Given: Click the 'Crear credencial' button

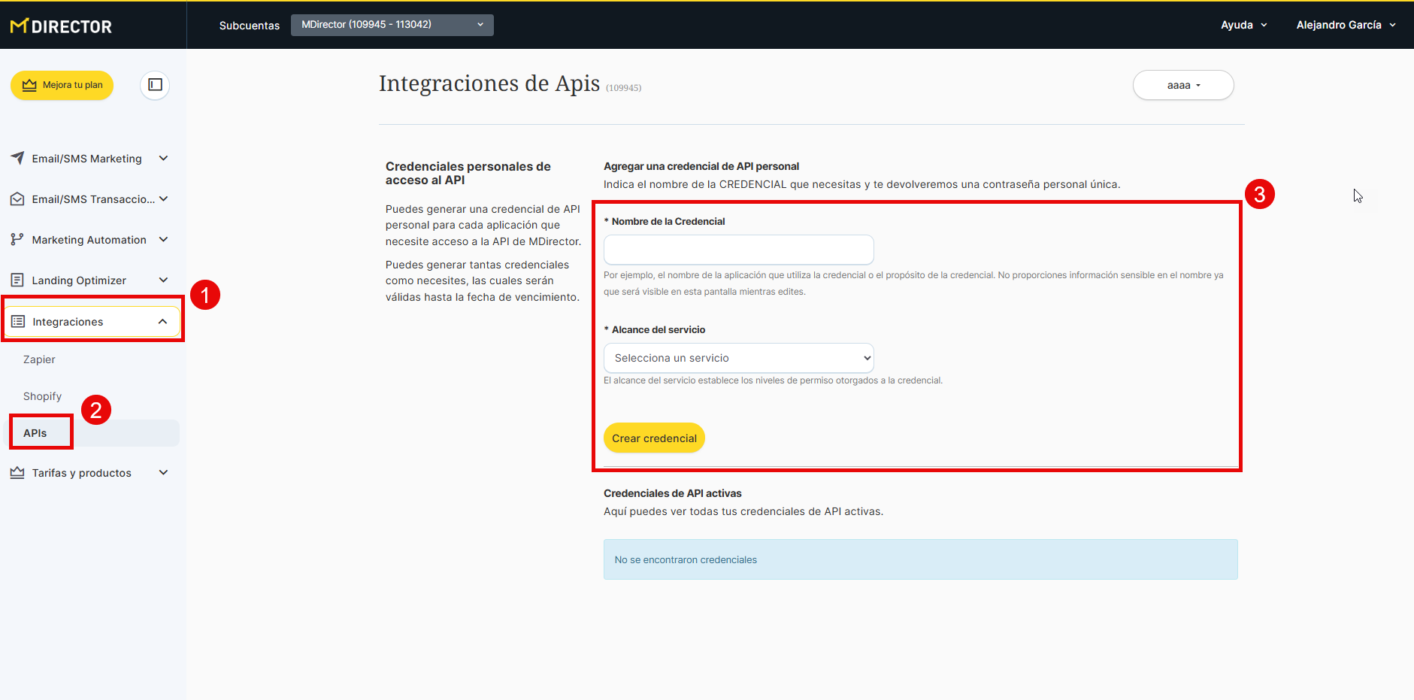Looking at the screenshot, I should coord(654,438).
